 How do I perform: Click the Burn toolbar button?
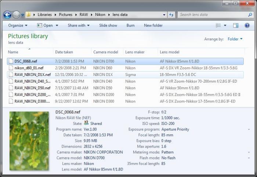point(130,25)
